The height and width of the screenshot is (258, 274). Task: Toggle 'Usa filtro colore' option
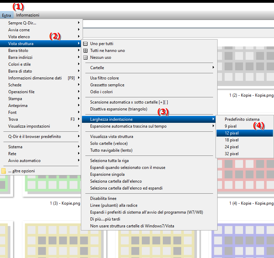click(149, 78)
